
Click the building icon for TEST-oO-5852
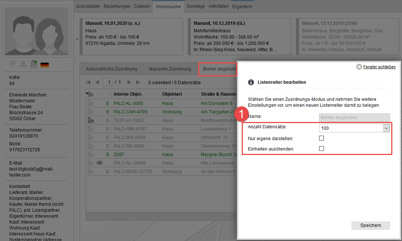(x=90, y=120)
